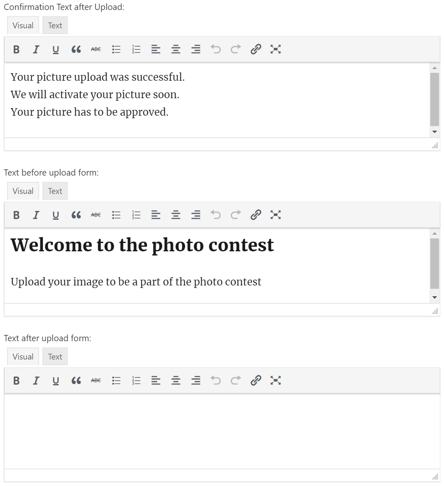Switch Confirmation Text editor to Visual tab
Screen dimensions: 444x486
point(23,25)
